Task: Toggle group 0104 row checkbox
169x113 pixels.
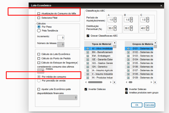Action: pos(128,60)
